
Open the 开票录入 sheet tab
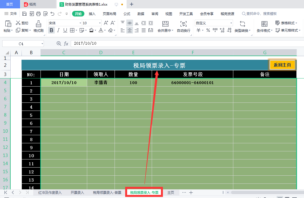pyautogui.click(x=77, y=193)
